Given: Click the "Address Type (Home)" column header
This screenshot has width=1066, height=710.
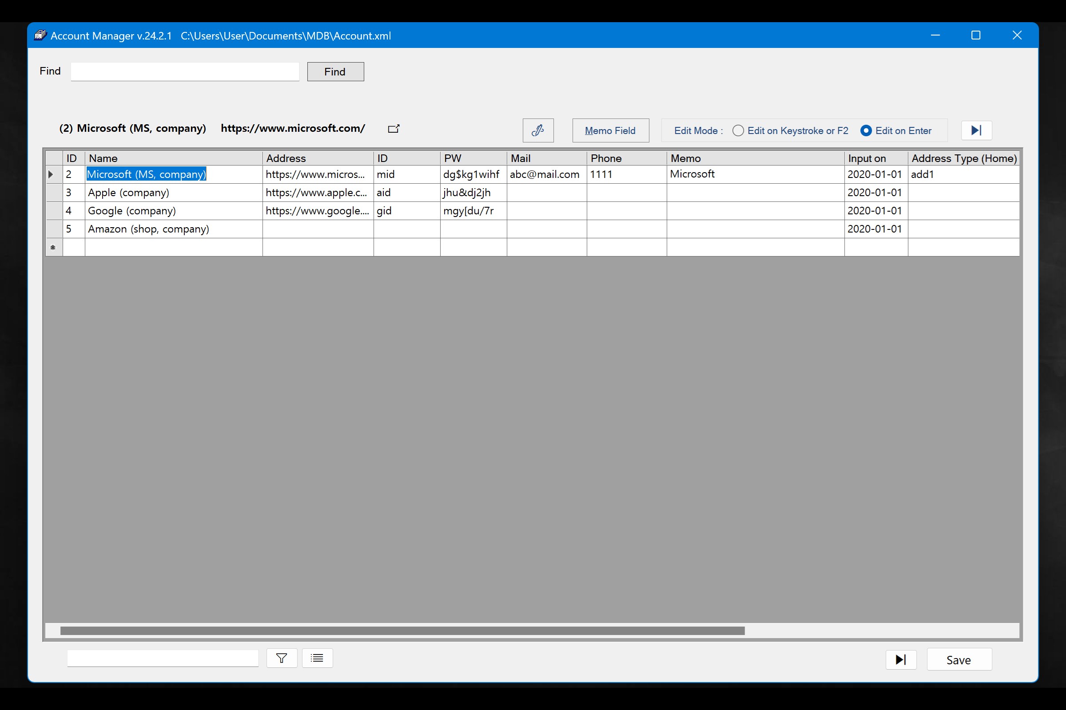Looking at the screenshot, I should click(x=964, y=158).
